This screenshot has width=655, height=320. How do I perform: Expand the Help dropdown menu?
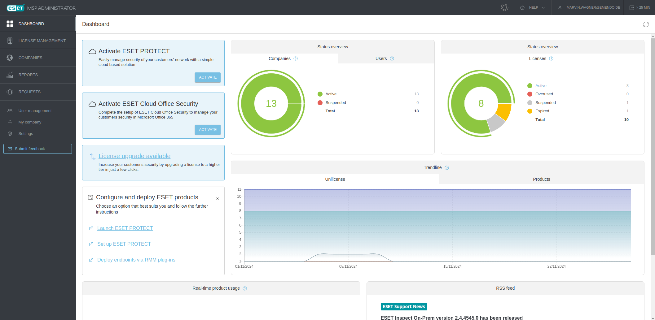click(x=533, y=7)
